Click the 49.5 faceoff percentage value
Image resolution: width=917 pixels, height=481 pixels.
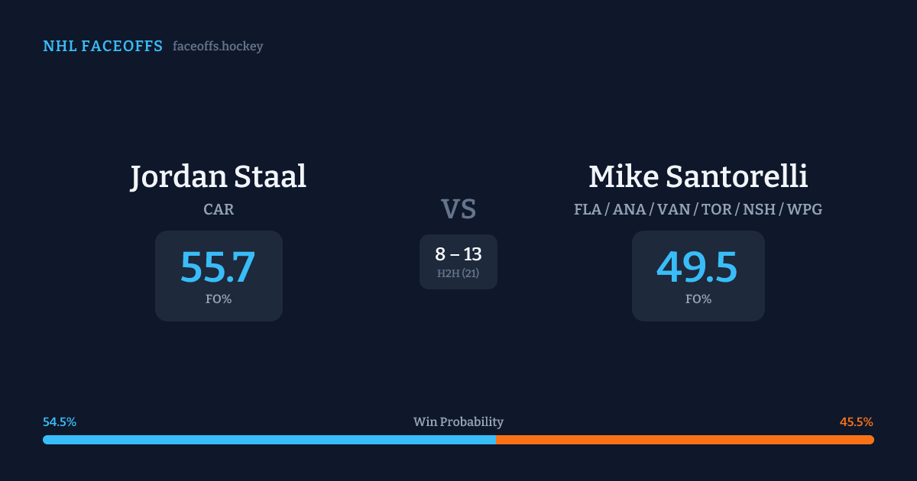tap(698, 266)
